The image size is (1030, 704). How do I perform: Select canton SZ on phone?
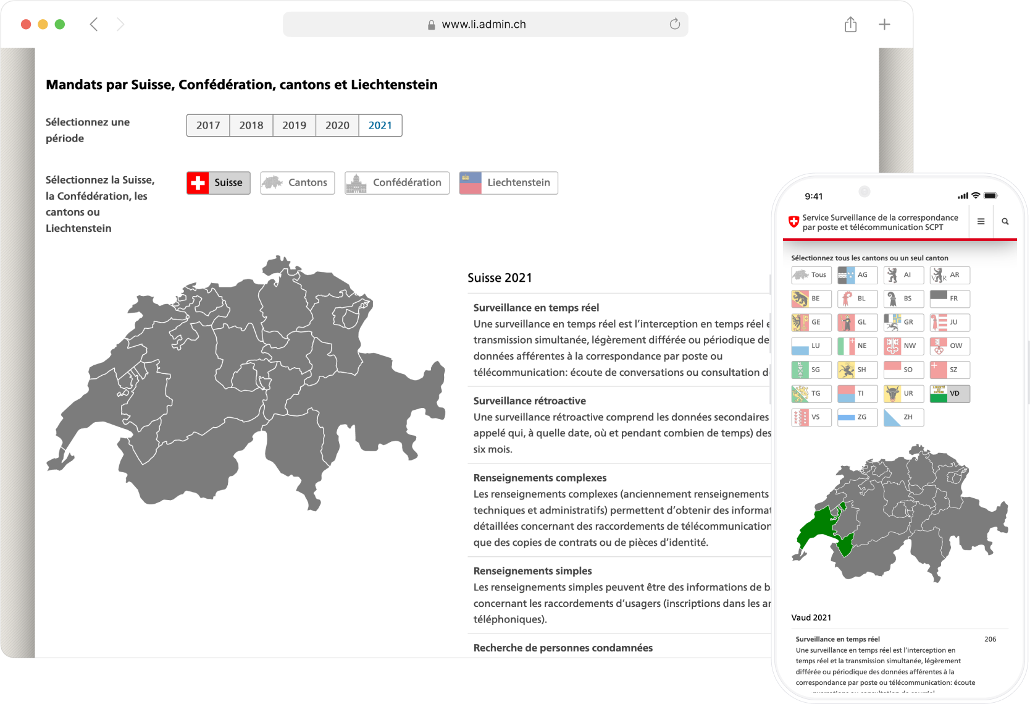[950, 370]
